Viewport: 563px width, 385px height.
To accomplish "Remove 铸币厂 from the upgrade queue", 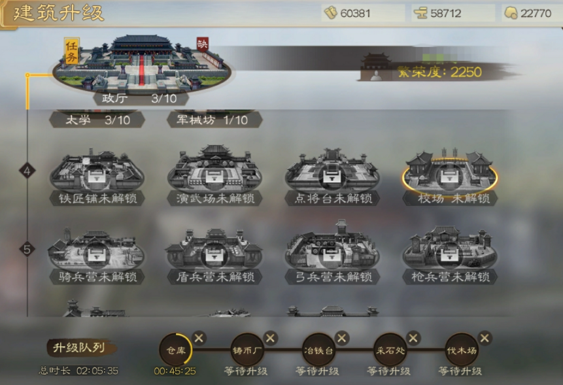I will point(270,338).
